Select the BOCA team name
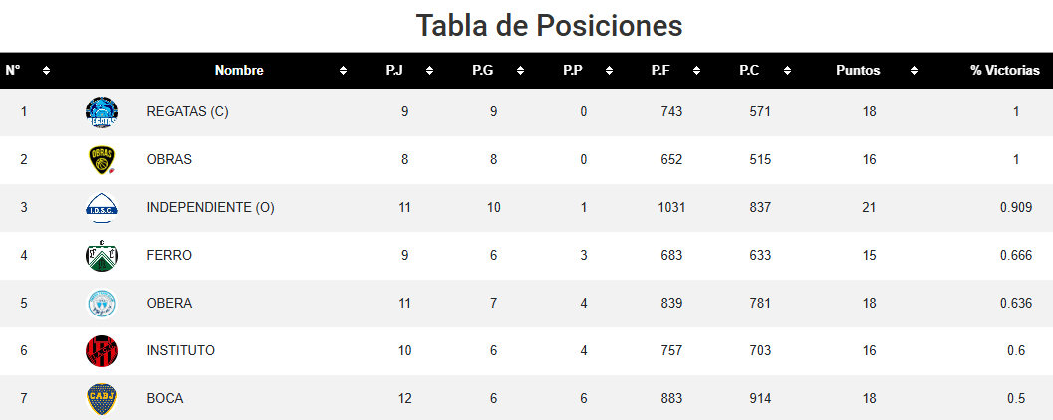1053x420 pixels. (165, 398)
